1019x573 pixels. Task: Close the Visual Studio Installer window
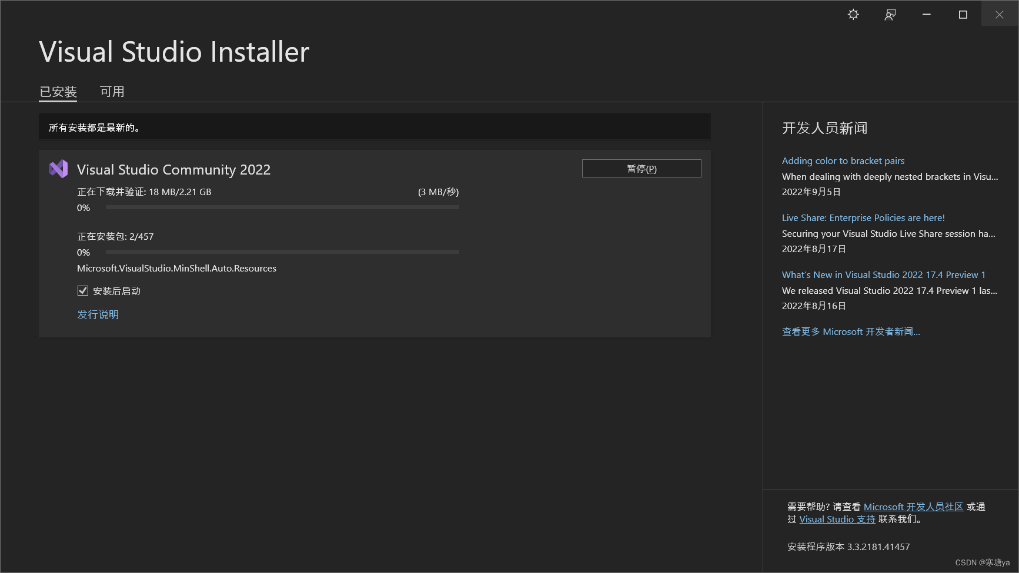(1000, 15)
